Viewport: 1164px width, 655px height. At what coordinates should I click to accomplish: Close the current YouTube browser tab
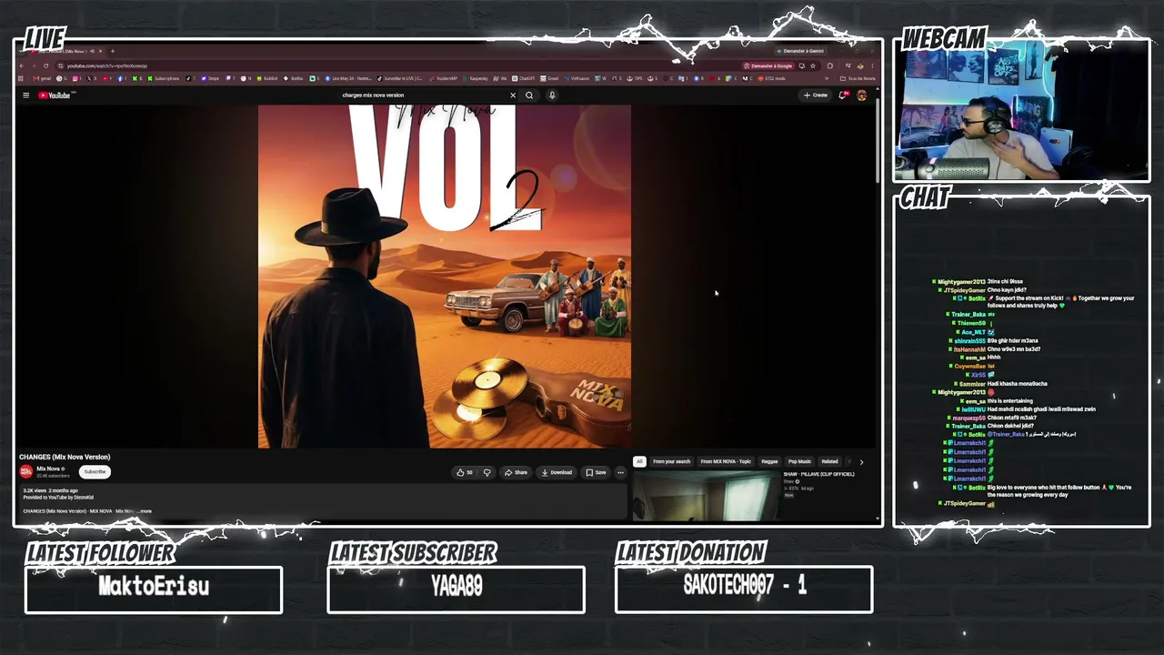coord(100,51)
